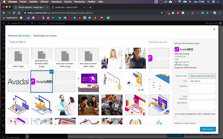
Task: Open the 'Toutes les dates' filter dropdown
Action: 17,42
